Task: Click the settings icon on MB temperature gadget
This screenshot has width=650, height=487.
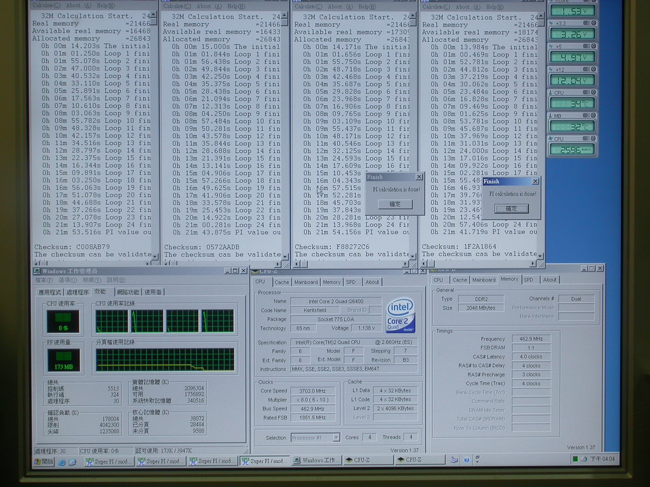Action: pyautogui.click(x=587, y=115)
